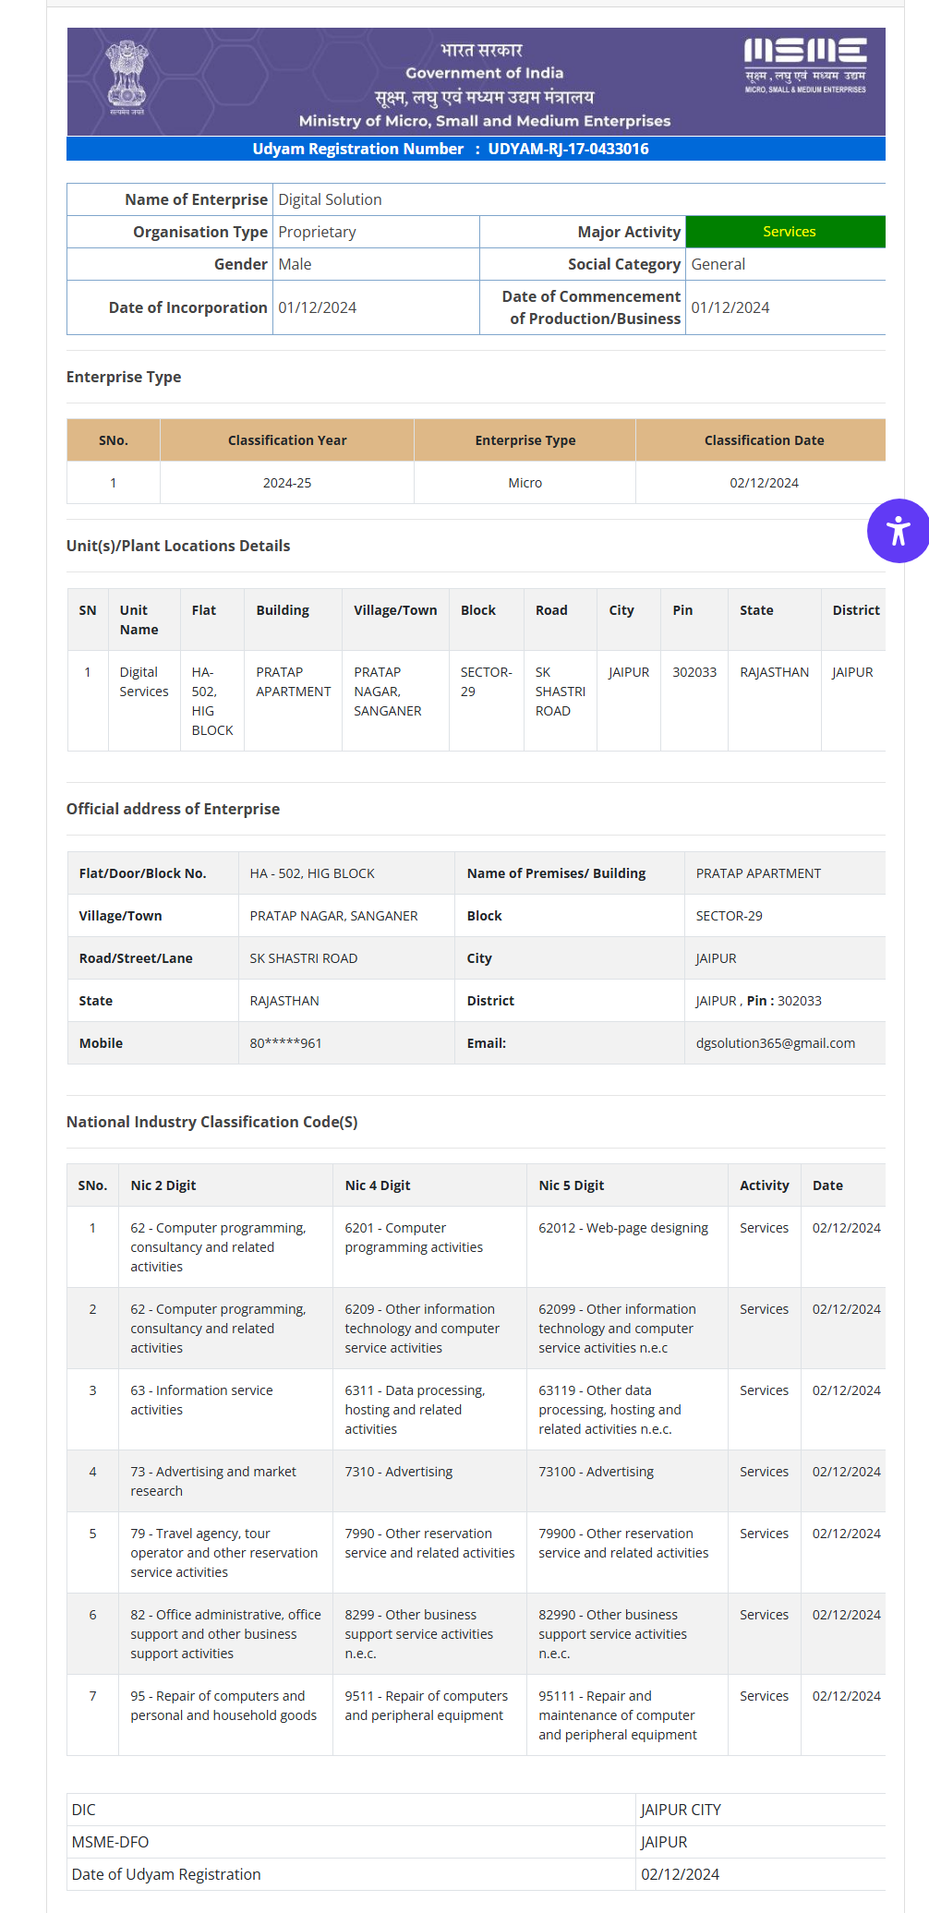Open the accessibility options floating button
The image size is (929, 1913).
click(898, 531)
